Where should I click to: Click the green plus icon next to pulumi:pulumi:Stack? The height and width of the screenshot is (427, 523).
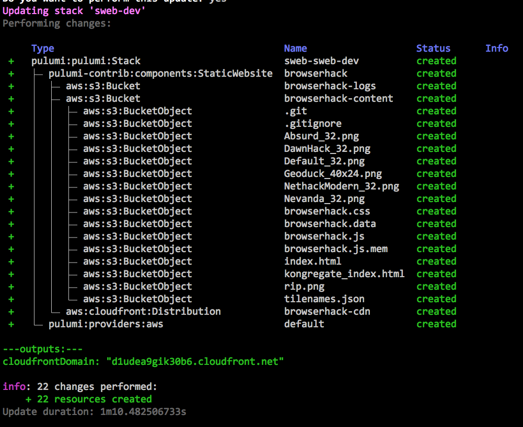click(11, 61)
